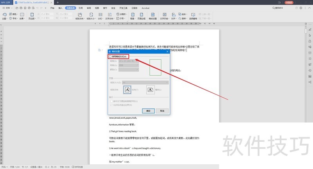Image resolution: width=313 pixels, height=169 pixels.
Task: Click the undo arrow icon
Action: (x=37, y=8)
